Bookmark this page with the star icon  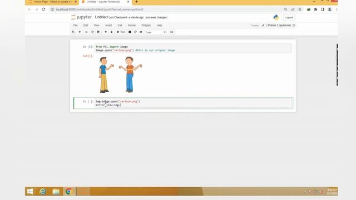tap(300, 9)
